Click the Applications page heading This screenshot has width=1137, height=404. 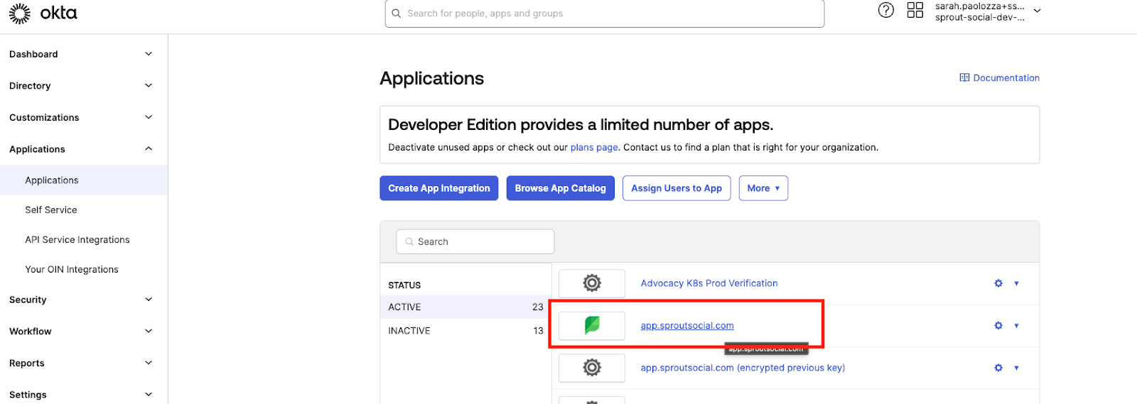[x=432, y=78]
